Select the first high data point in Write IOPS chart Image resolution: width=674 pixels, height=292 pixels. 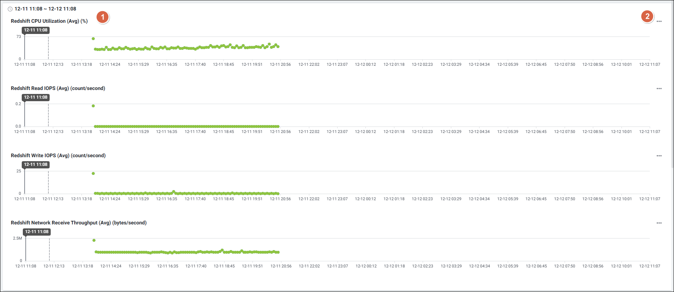(x=93, y=173)
